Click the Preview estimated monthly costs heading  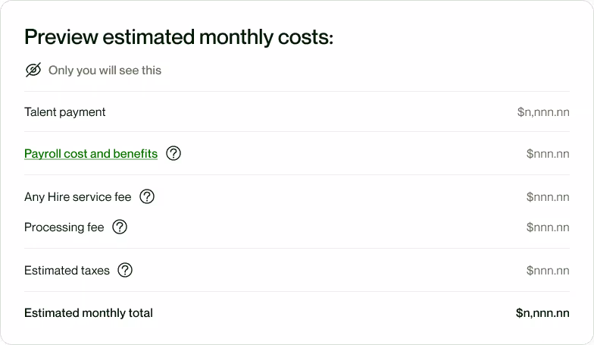click(x=179, y=37)
